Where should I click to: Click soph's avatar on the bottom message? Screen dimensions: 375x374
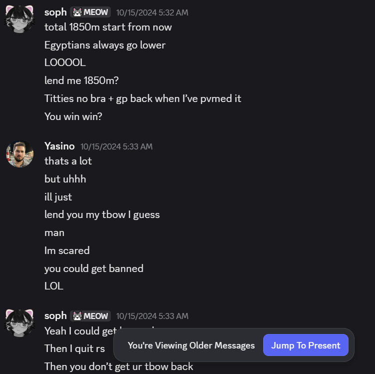pos(19,322)
